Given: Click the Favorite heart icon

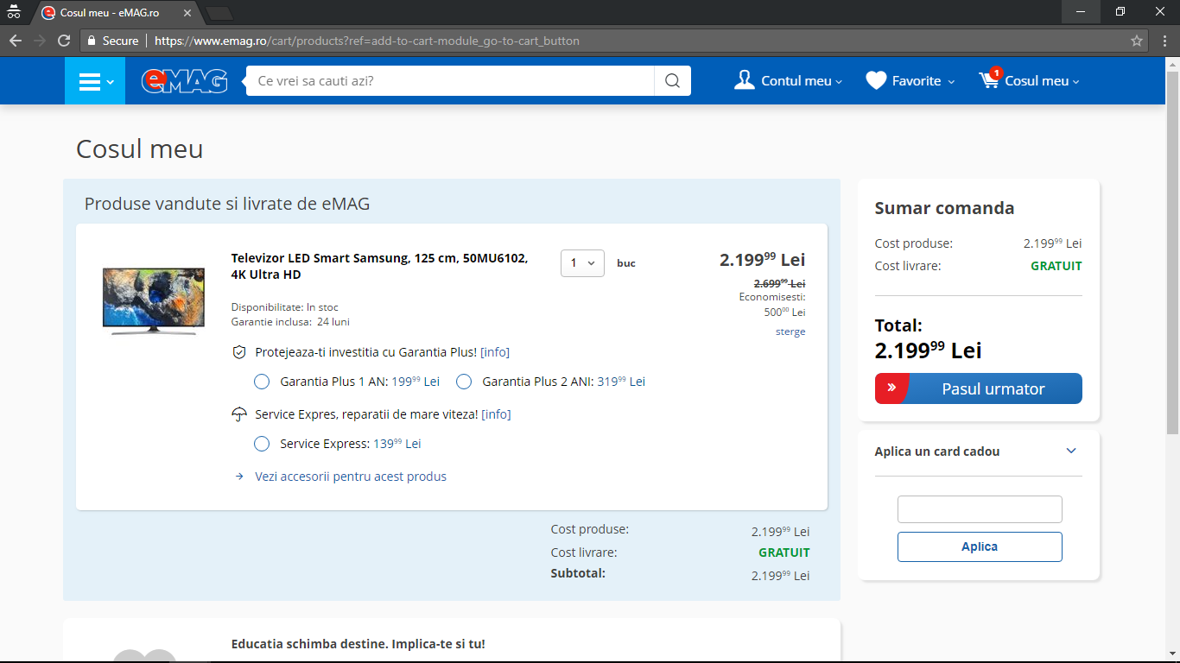Looking at the screenshot, I should point(877,80).
